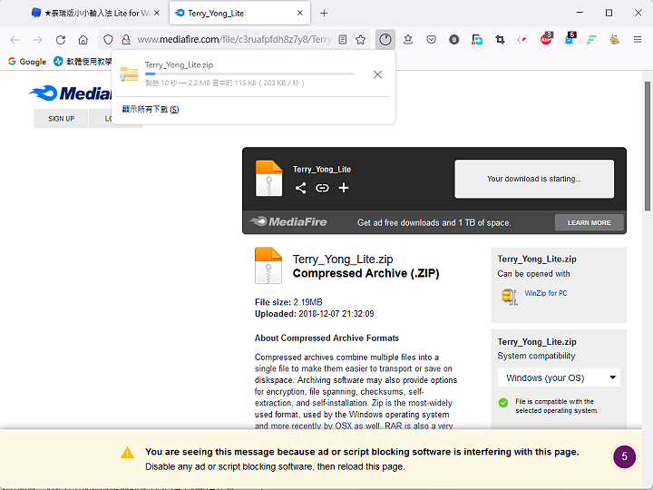Viewport: 653px width, 490px height.
Task: Click the MediaFire logo in header
Action: (70, 93)
